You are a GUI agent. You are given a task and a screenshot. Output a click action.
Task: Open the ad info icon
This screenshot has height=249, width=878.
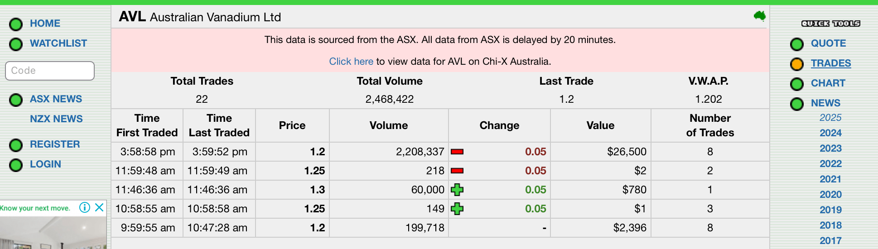click(x=85, y=207)
